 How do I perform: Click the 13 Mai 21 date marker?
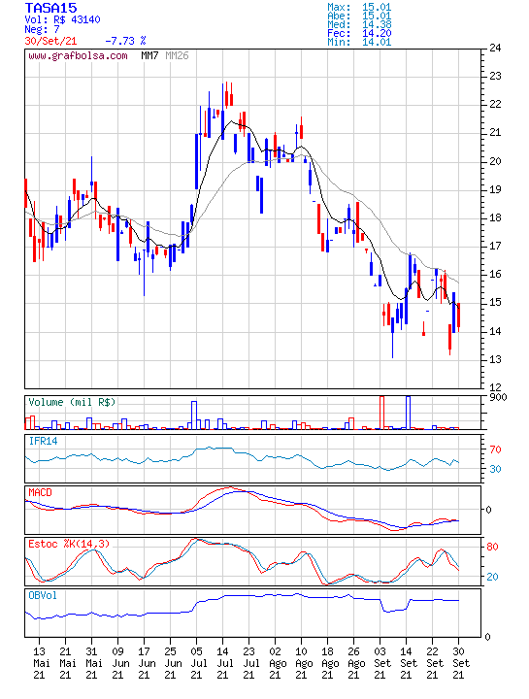tap(42, 663)
